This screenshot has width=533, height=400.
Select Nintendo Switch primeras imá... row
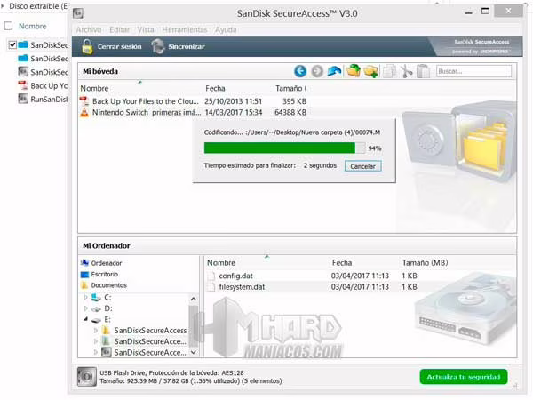193,112
